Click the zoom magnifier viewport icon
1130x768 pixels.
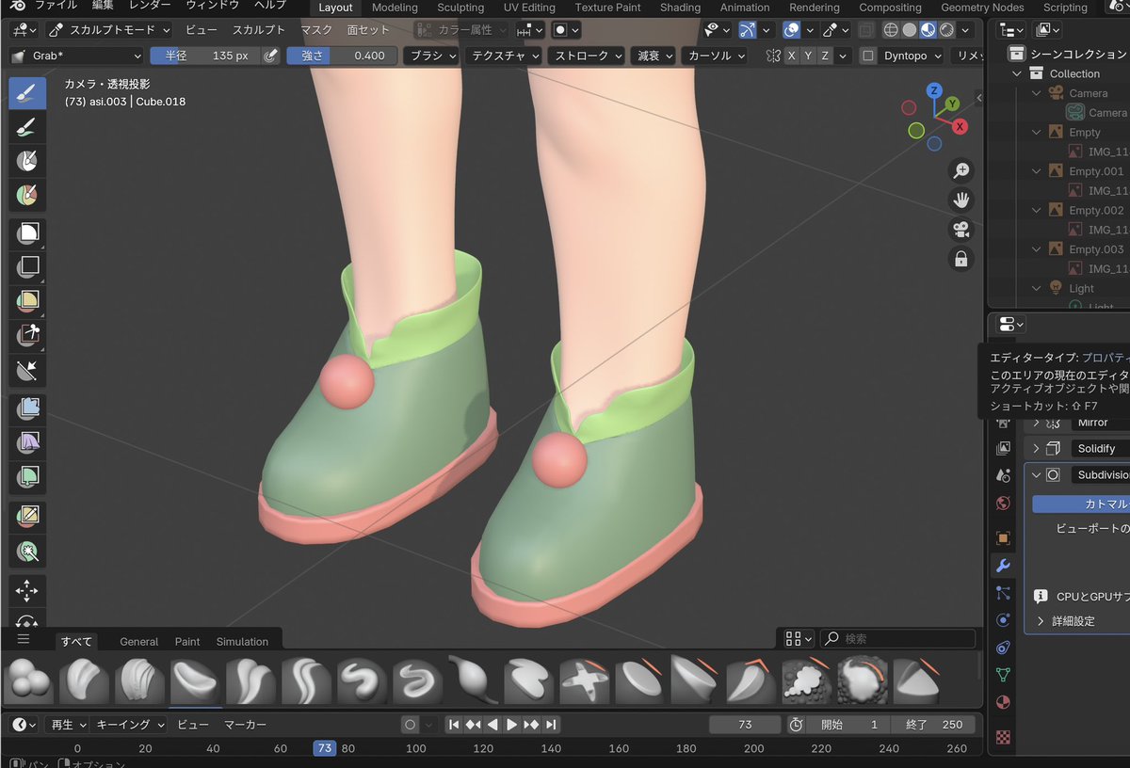961,171
